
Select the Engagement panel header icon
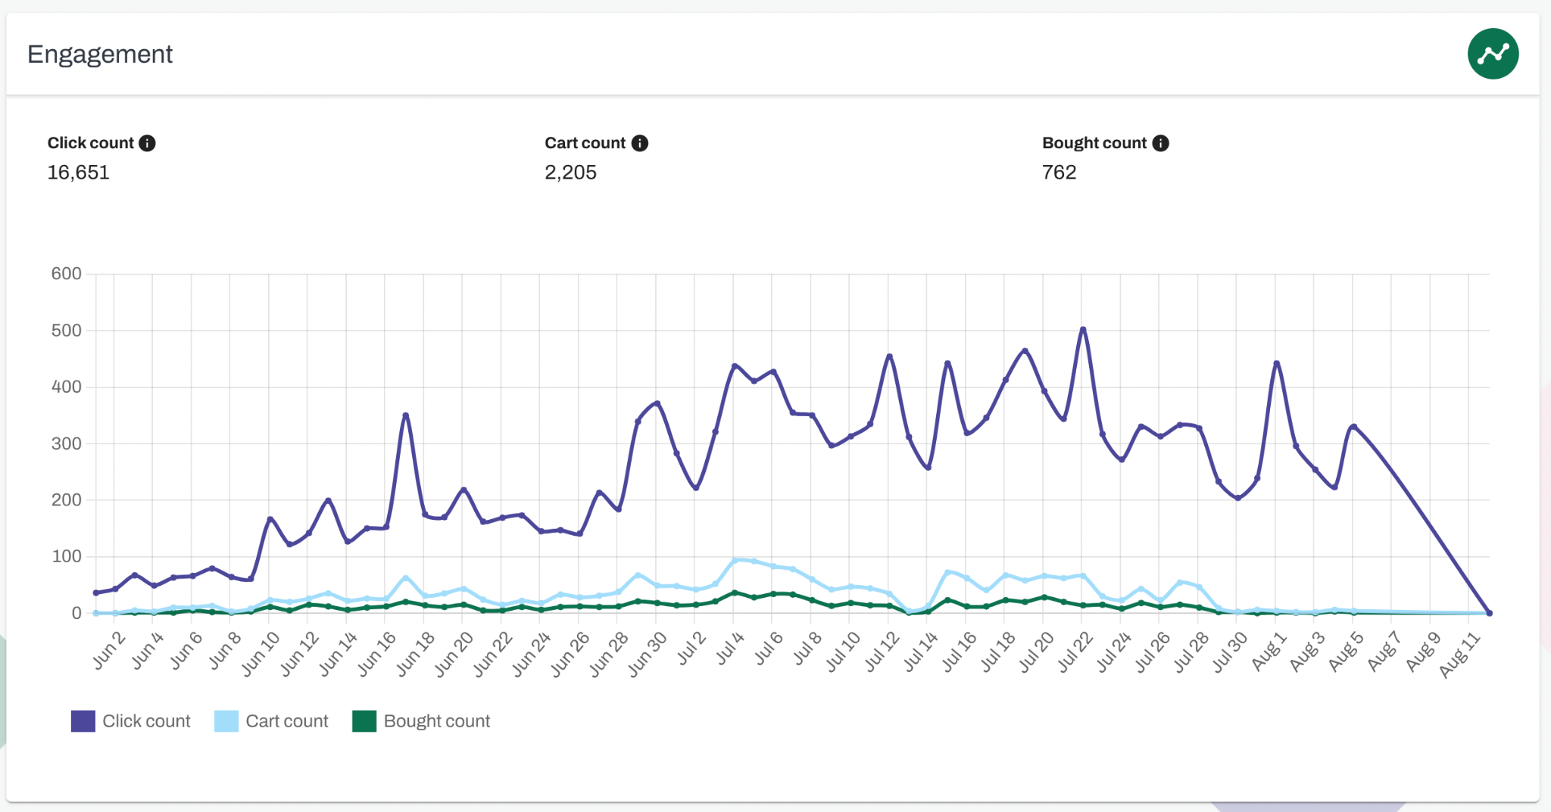1493,53
